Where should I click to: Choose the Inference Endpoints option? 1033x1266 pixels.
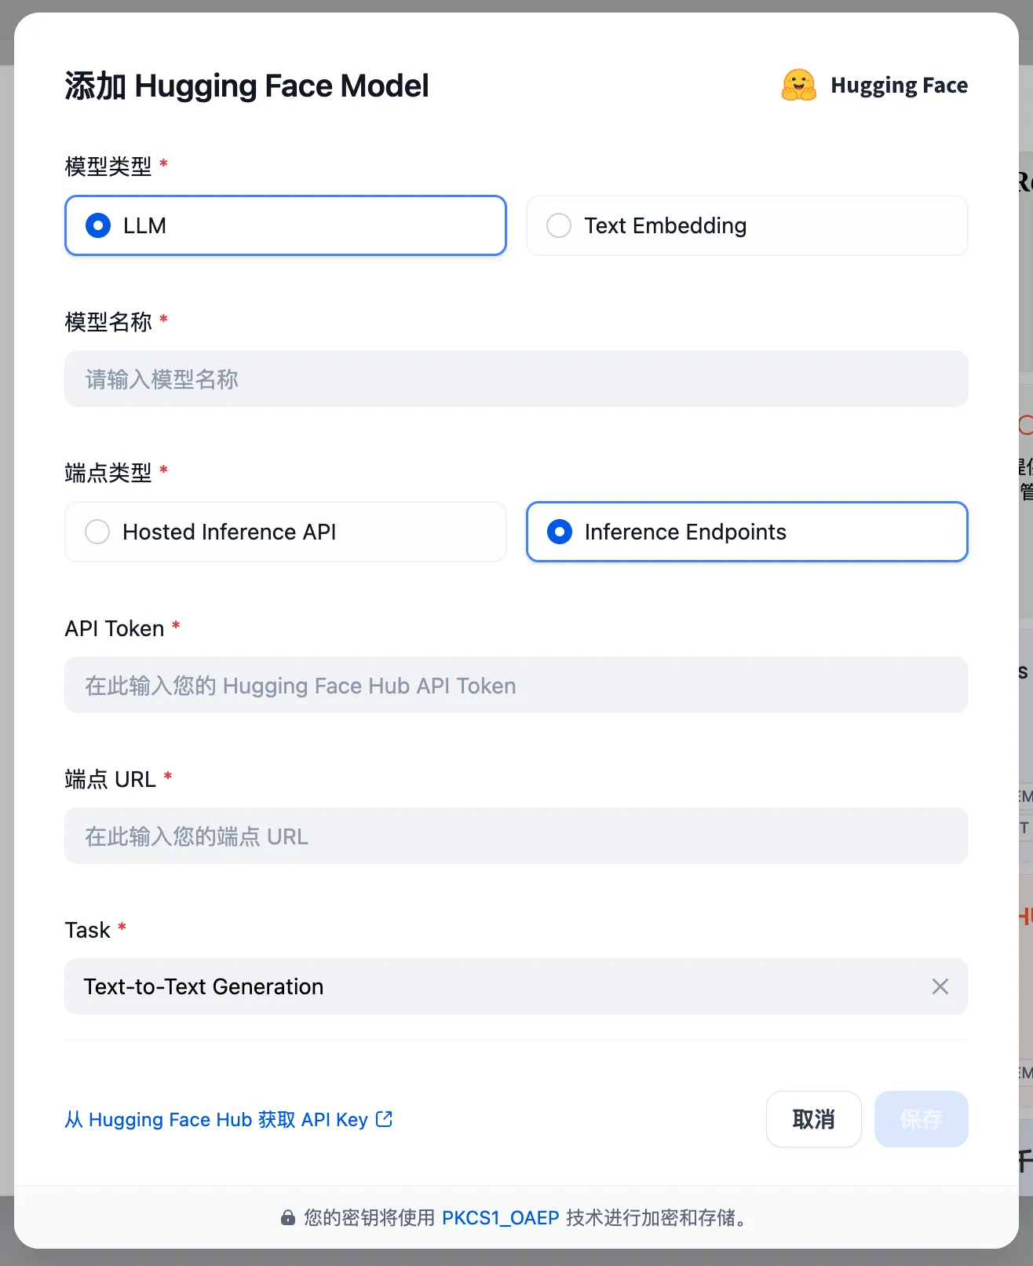(x=746, y=532)
